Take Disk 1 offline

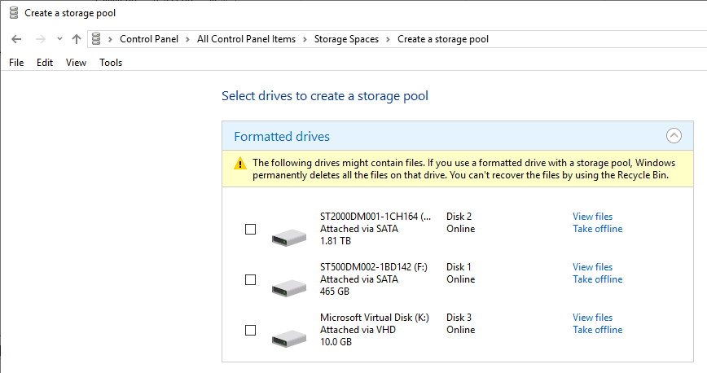[x=597, y=279]
